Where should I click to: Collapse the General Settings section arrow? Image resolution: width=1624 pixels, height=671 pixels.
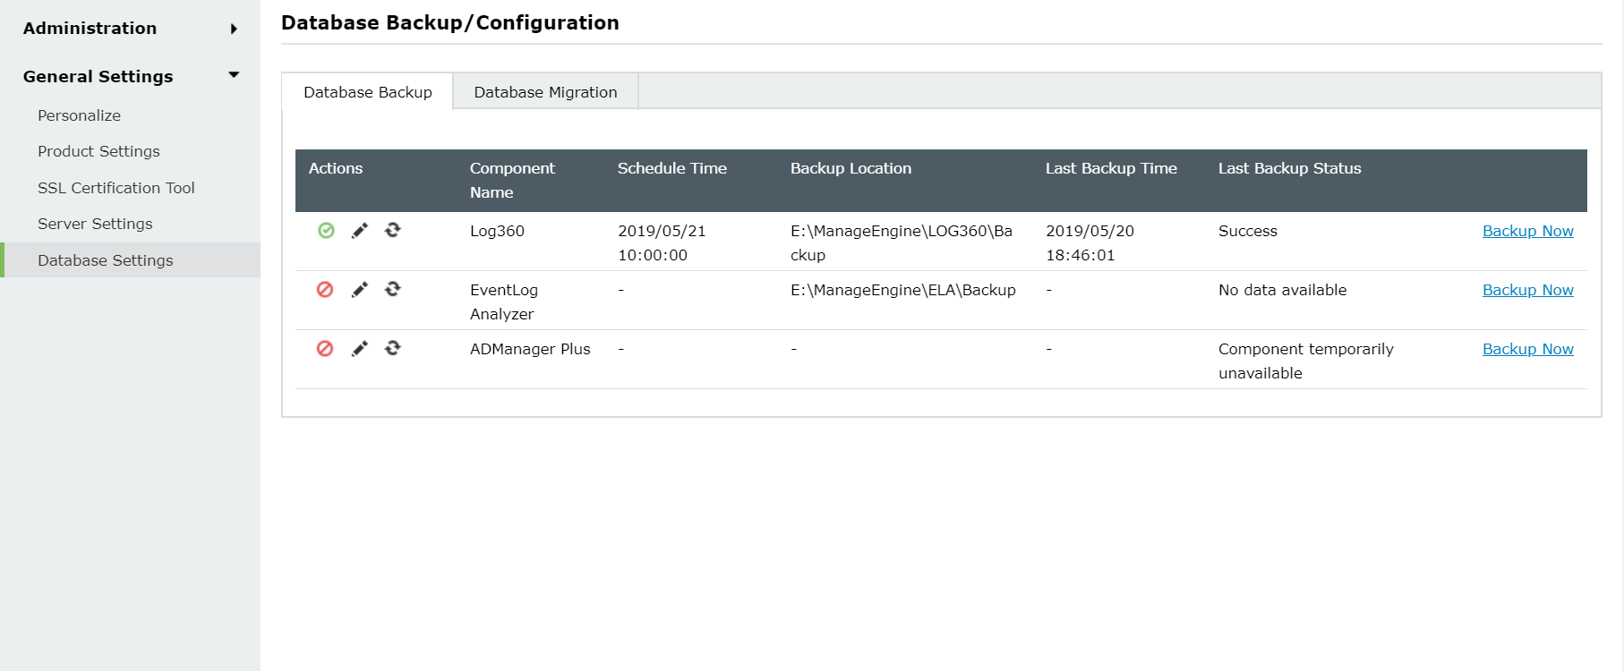(x=234, y=75)
